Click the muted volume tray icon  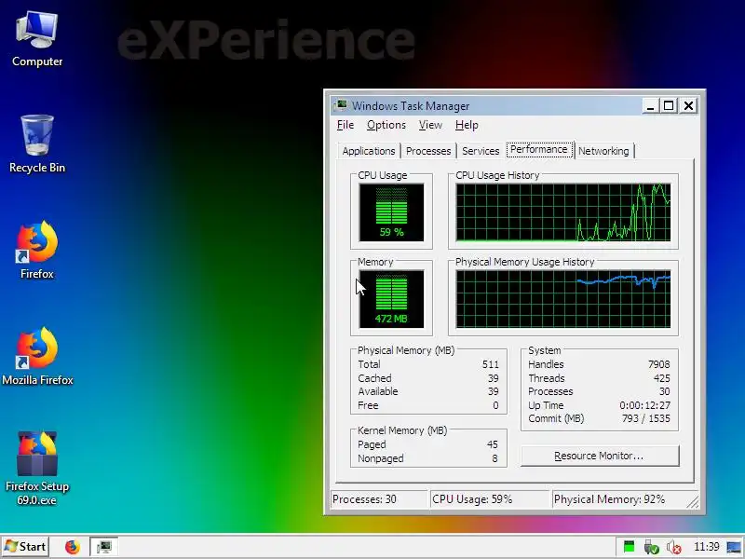click(x=673, y=547)
